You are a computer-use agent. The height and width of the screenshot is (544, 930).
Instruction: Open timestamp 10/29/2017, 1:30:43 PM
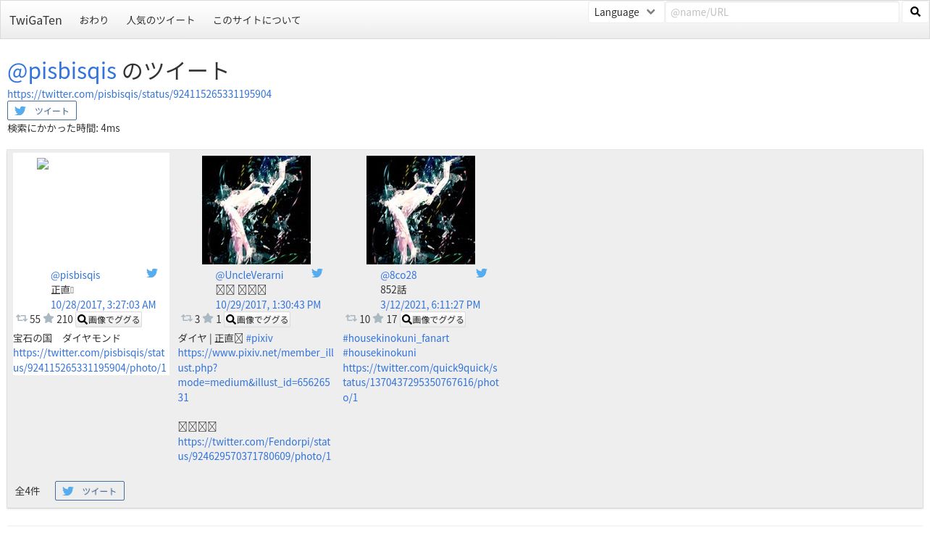click(268, 305)
